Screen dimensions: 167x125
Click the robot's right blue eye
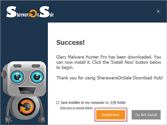(37, 77)
